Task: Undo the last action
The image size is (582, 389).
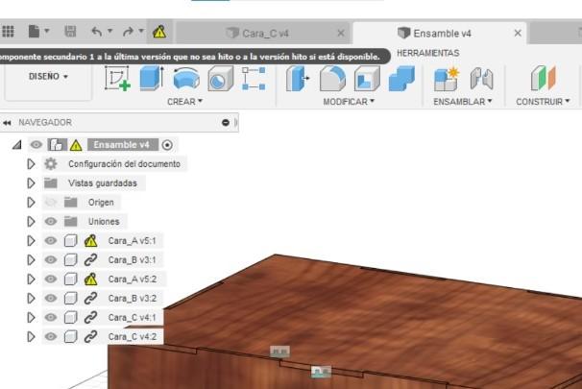Action: (96, 32)
